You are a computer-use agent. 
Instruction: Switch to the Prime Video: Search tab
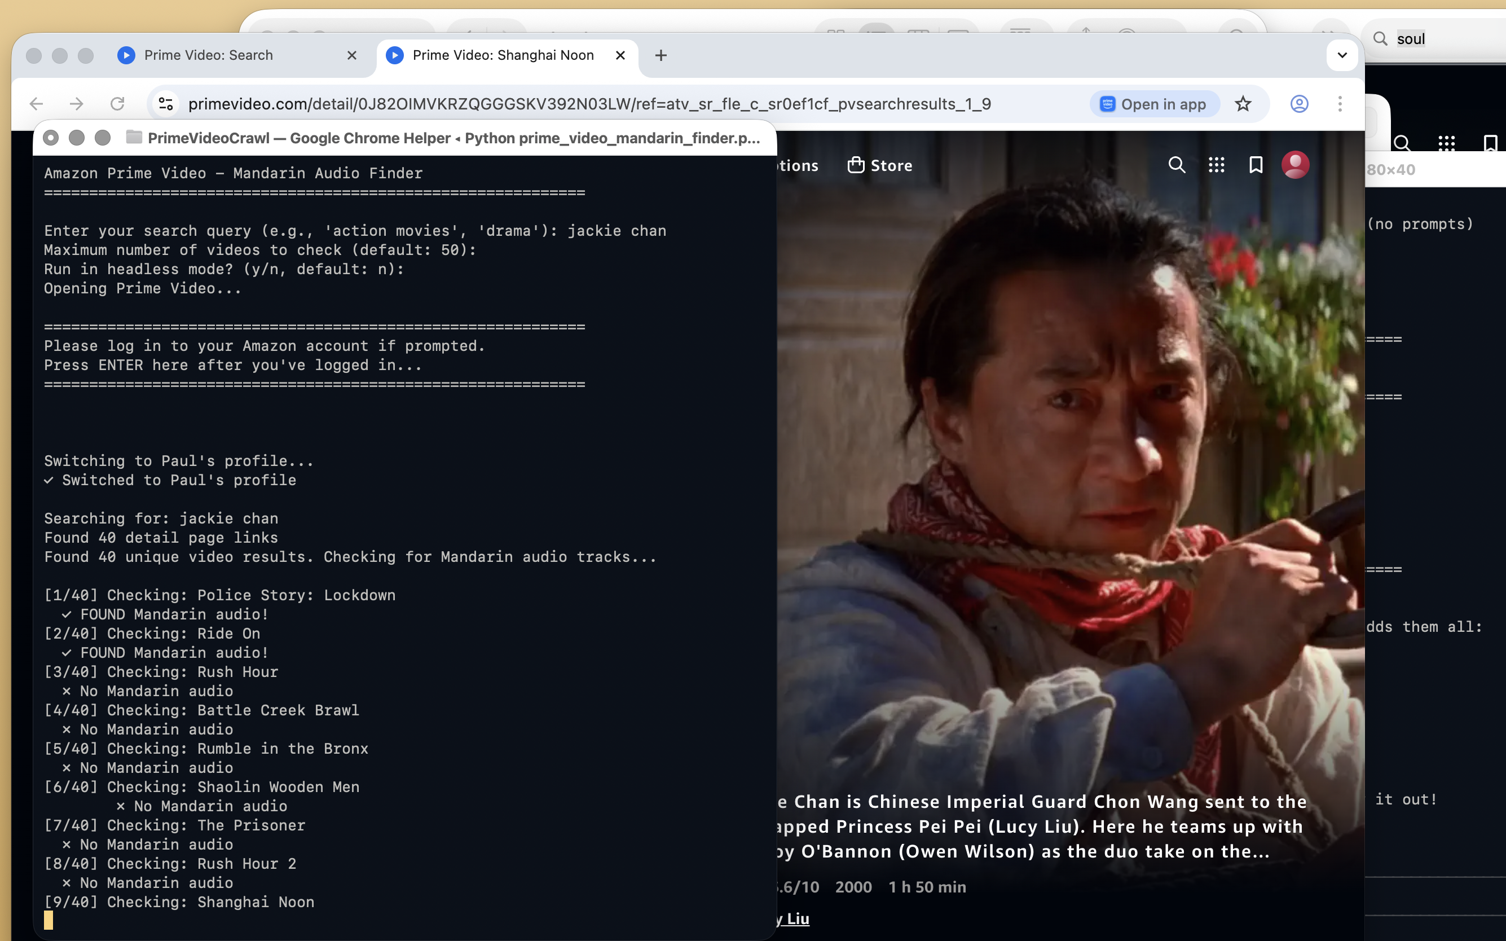[208, 55]
